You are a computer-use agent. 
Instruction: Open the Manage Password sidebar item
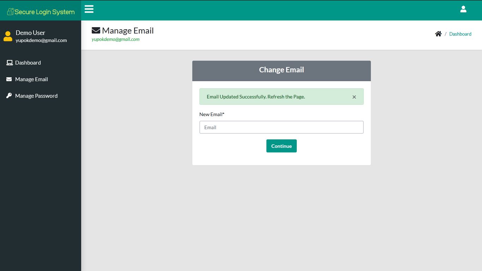[36, 96]
